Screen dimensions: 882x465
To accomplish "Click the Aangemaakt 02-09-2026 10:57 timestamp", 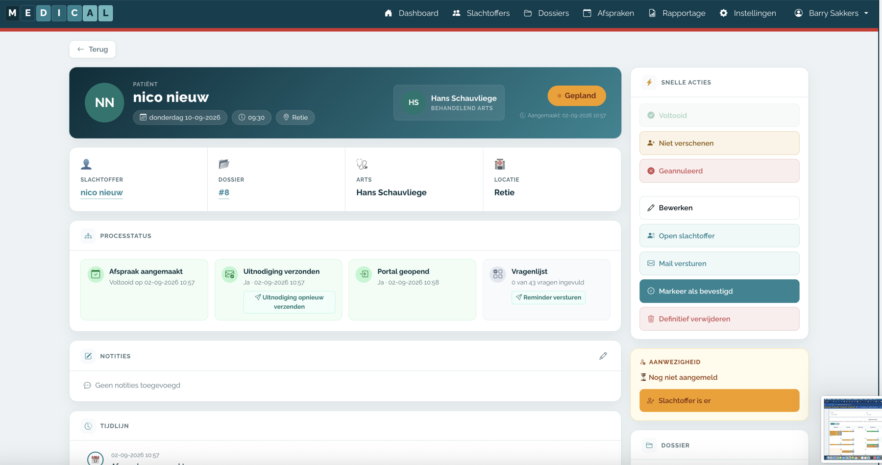I will 563,116.
